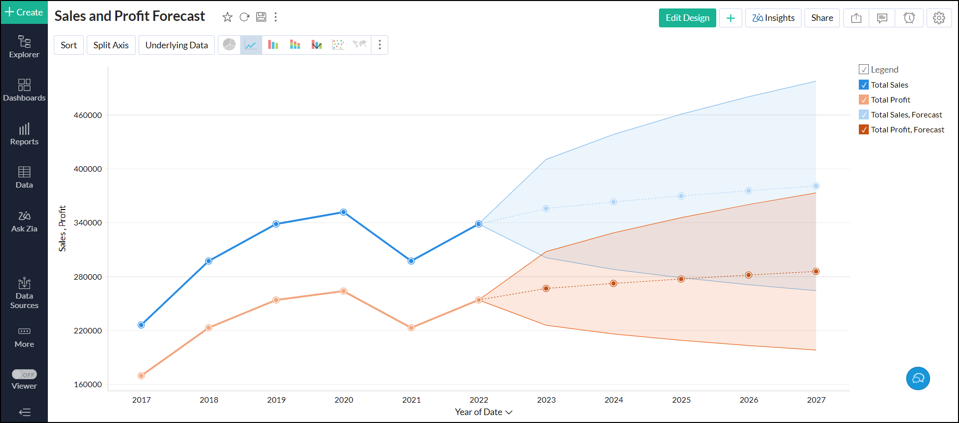Mark report as favorite with star icon
The image size is (959, 423).
point(227,17)
